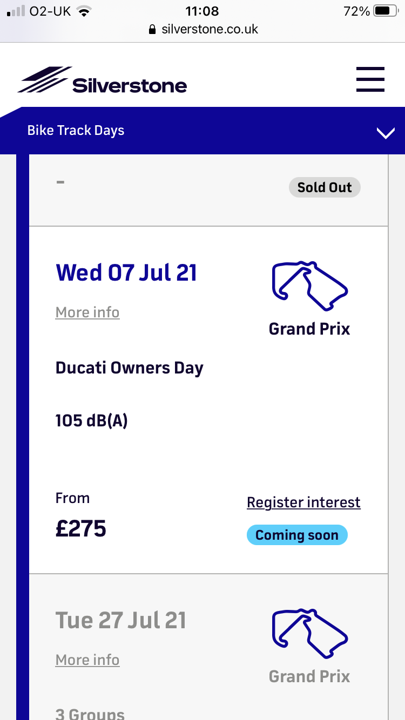The width and height of the screenshot is (405, 720).
Task: Open the Bike Track Days section menu
Action: 76,131
